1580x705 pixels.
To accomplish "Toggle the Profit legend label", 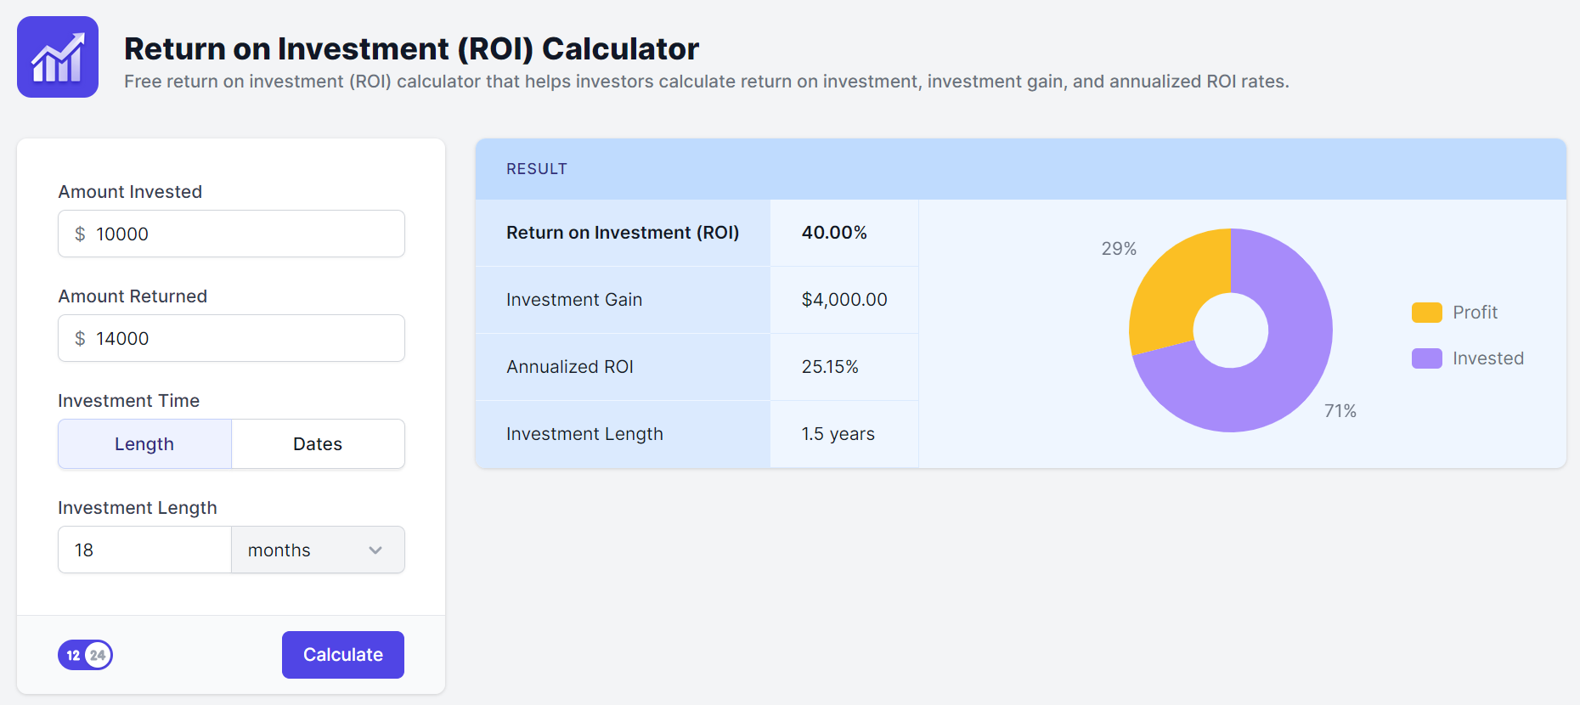I will pos(1475,313).
